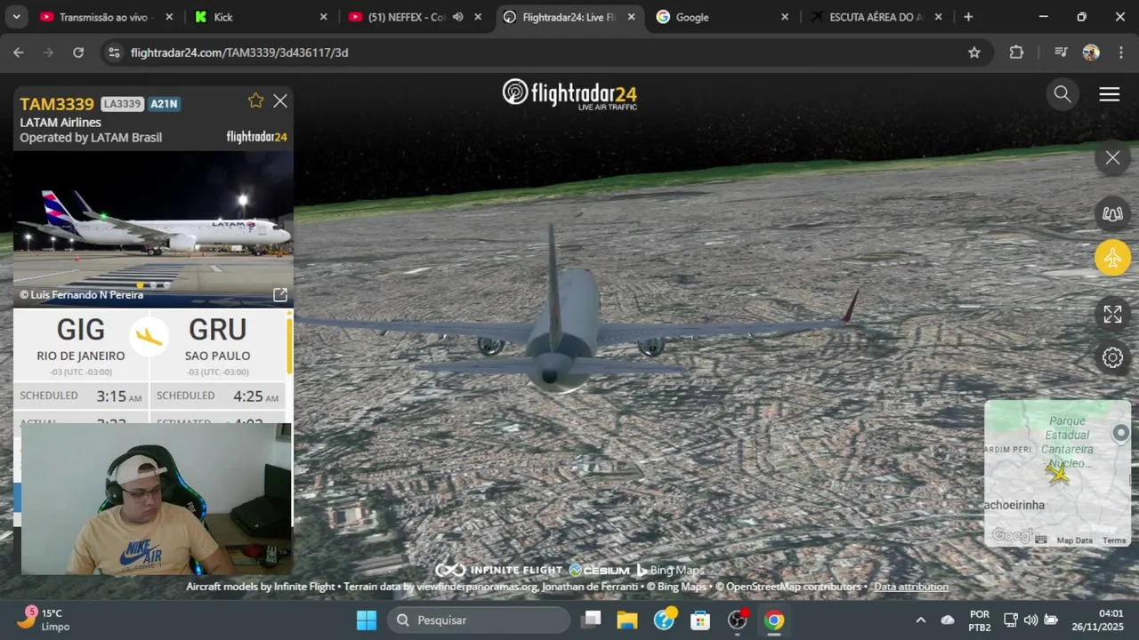The image size is (1139, 640).
Task: Select the third photo carousel dot
Action: coord(166,285)
